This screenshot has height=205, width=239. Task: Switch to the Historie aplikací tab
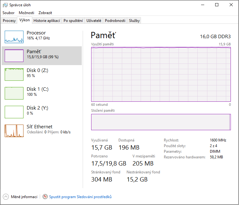[46, 21]
